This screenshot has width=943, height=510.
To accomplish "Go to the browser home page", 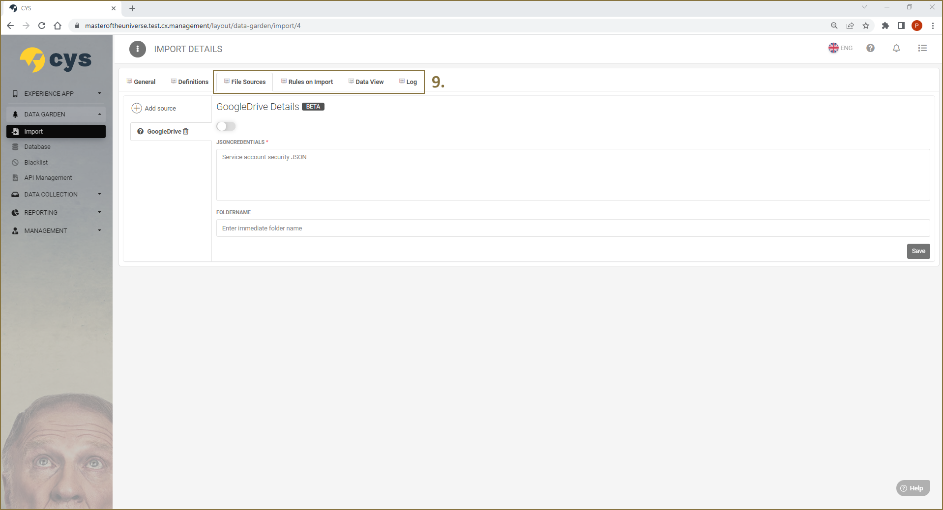I will coord(58,26).
